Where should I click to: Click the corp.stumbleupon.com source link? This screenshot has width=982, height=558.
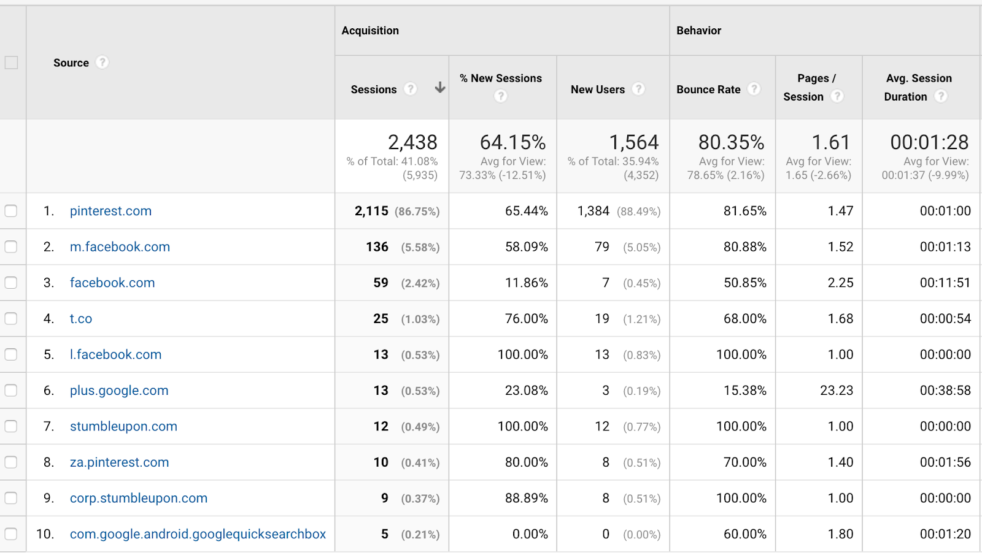click(139, 498)
